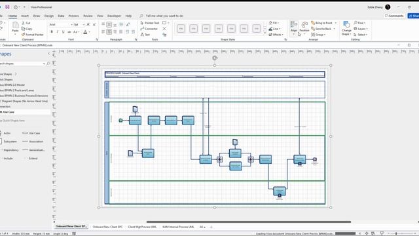419x236 pixels.
Task: Toggle Bold formatting
Action: pyautogui.click(x=52, y=32)
